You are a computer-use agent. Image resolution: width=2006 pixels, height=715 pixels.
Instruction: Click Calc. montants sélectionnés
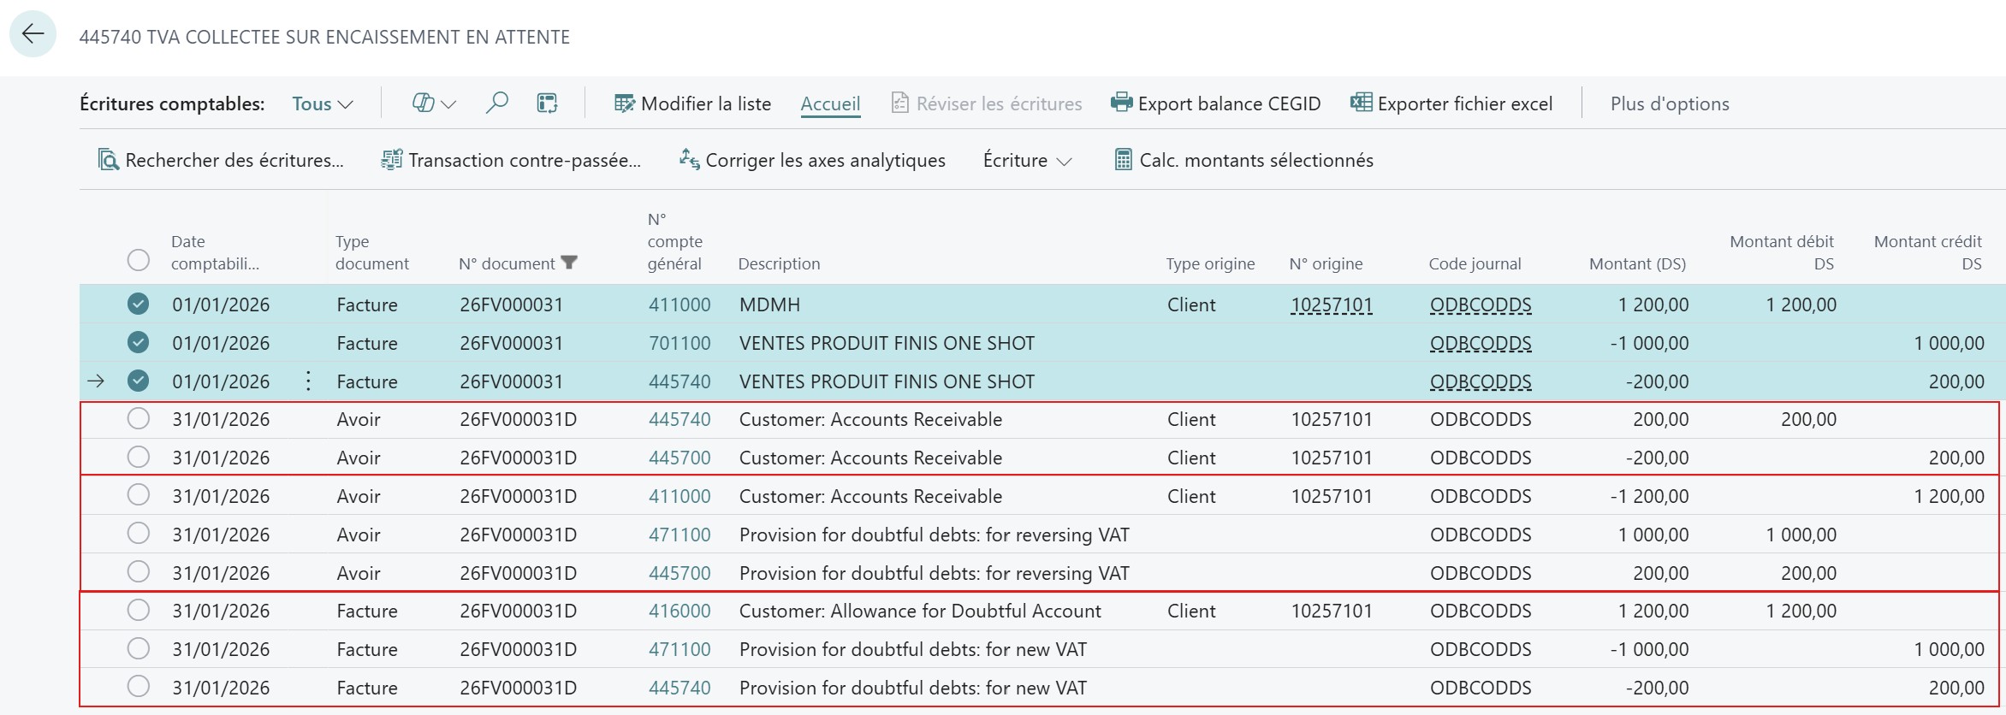1243,160
